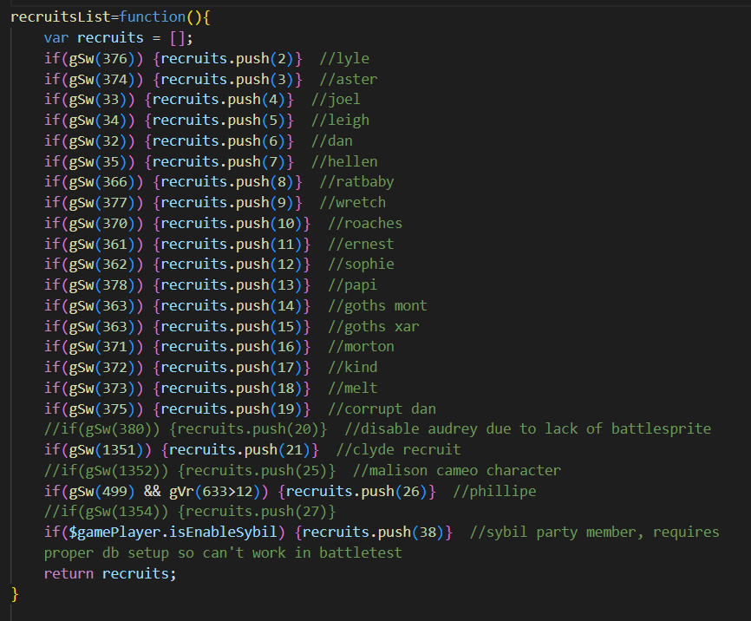Image resolution: width=751 pixels, height=621 pixels.
Task: Click the //lyle comment
Action: coord(344,58)
